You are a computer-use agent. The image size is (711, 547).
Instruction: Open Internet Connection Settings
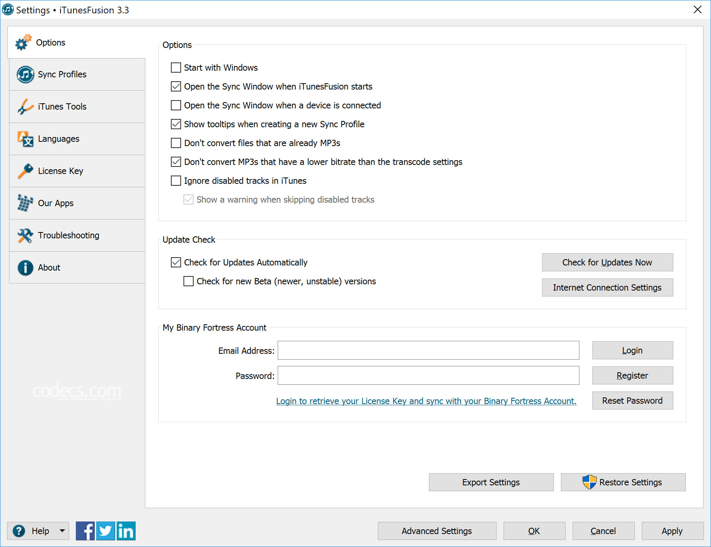click(607, 287)
